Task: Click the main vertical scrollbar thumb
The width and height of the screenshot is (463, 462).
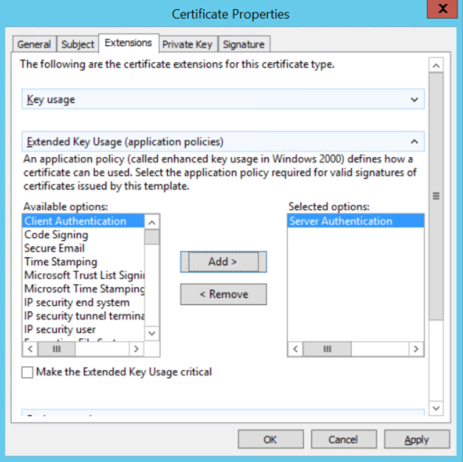Action: 436,197
